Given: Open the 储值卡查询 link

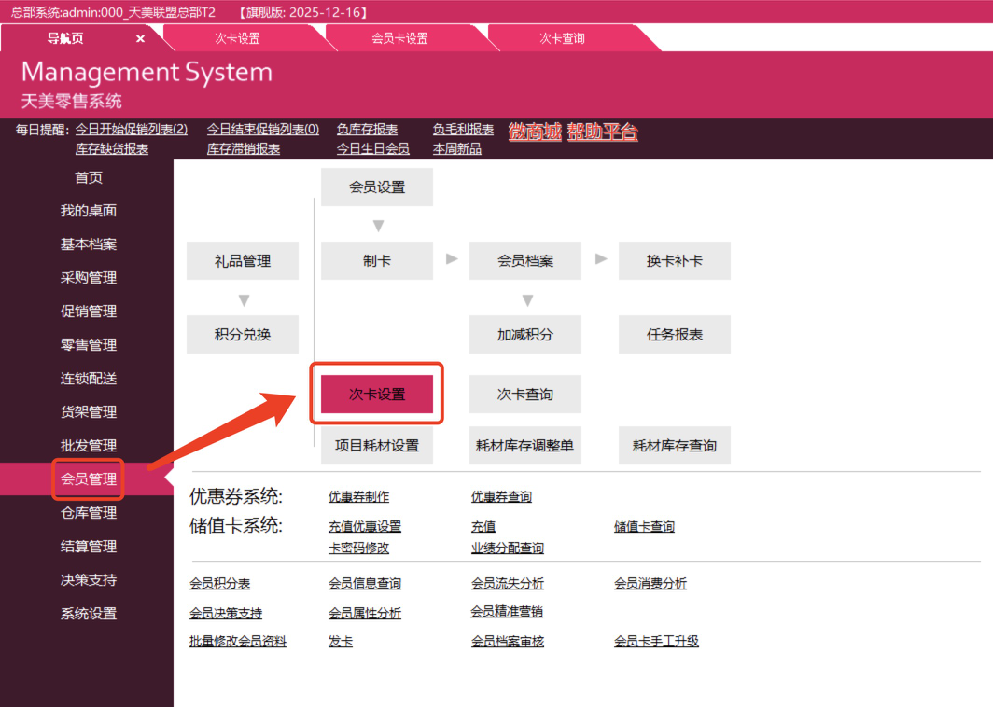Looking at the screenshot, I should (644, 527).
